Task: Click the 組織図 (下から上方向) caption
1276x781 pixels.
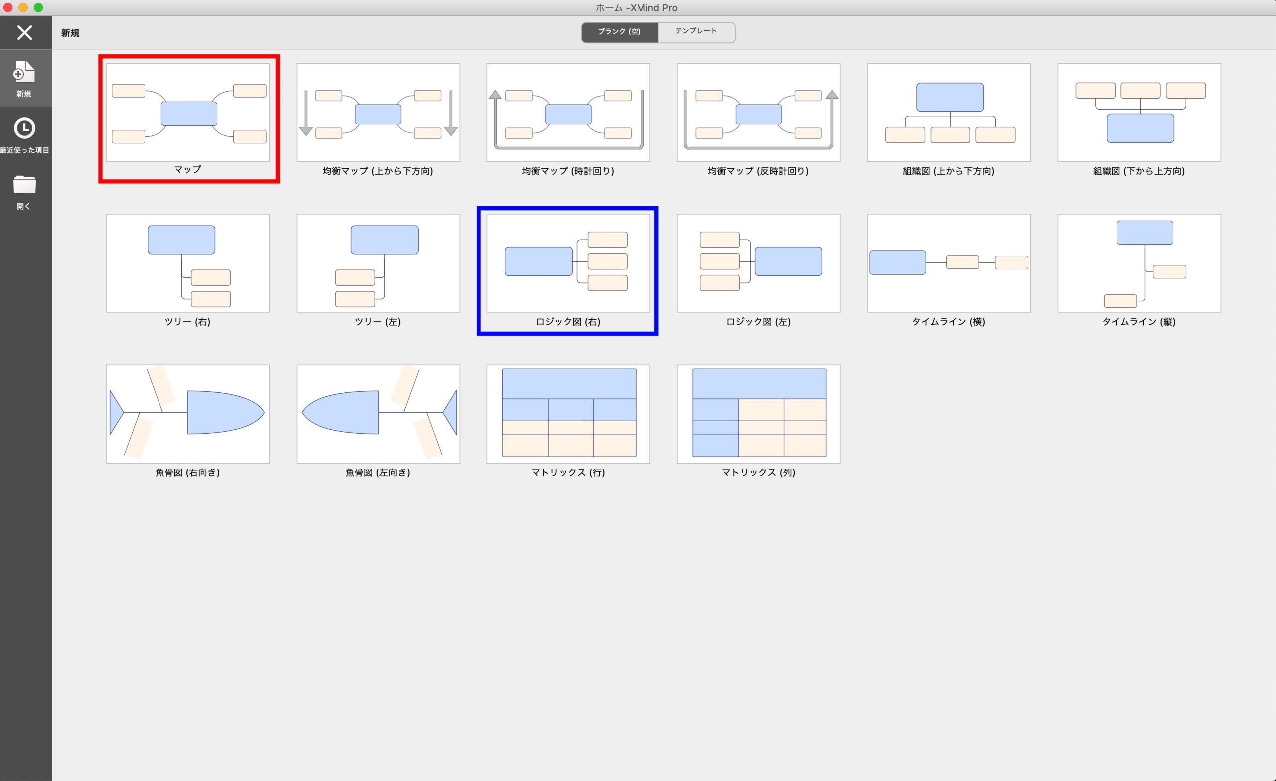Action: [x=1139, y=171]
